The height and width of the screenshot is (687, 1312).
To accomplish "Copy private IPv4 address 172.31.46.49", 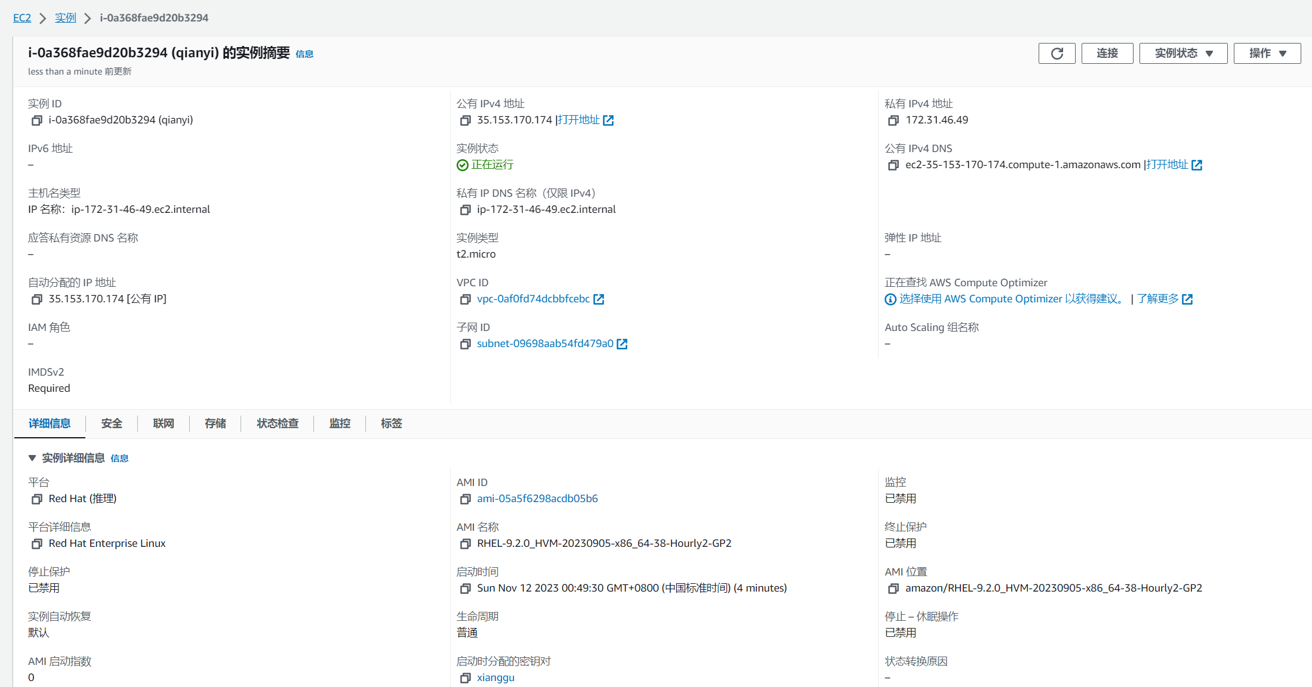I will coord(894,120).
